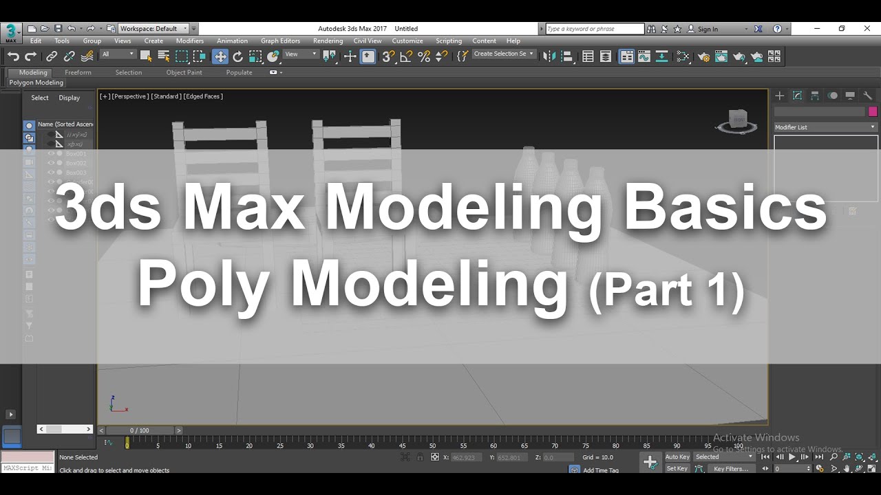Toggle Keyboard Shortcut Override button
Image resolution: width=881 pixels, height=495 pixels.
[x=368, y=56]
